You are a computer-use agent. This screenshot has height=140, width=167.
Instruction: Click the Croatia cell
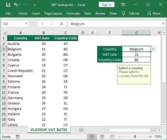click(x=20, y=60)
